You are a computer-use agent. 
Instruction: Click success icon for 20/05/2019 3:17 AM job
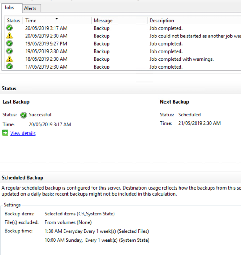click(9, 28)
